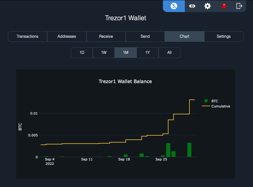Toggle the crossed-out dollar fiat display icon
The height and width of the screenshot is (187, 253).
coord(174,6)
